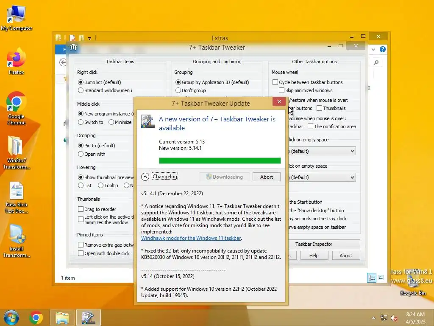Open quick access toolbar dropdown in Extras

click(x=90, y=39)
